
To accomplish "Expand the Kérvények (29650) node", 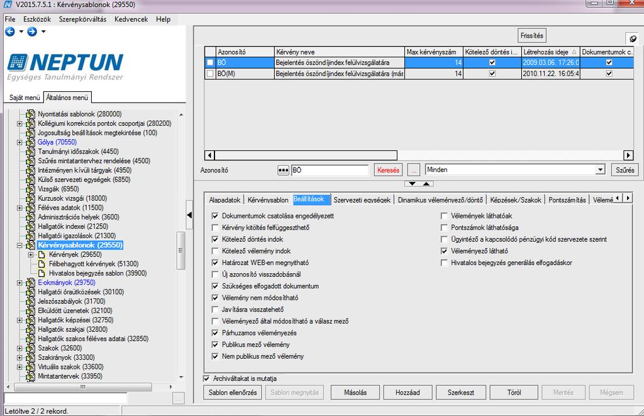I will point(31,255).
